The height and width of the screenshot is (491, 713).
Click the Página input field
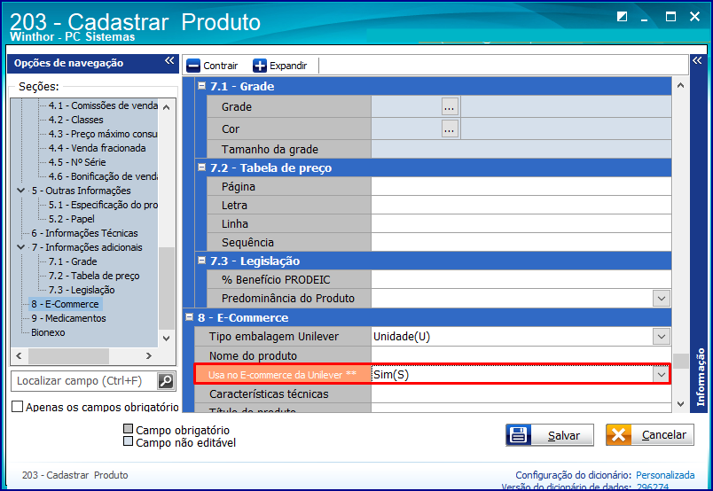521,186
